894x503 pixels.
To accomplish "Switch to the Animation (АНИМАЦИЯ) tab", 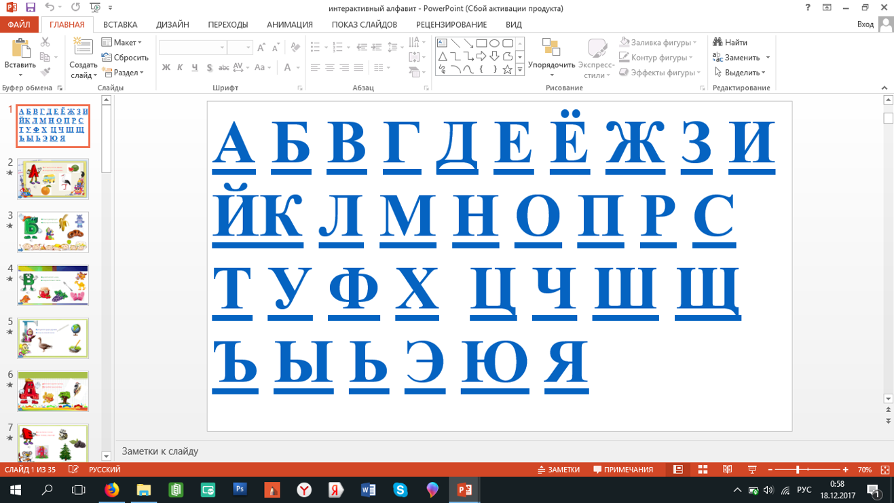I will [289, 24].
